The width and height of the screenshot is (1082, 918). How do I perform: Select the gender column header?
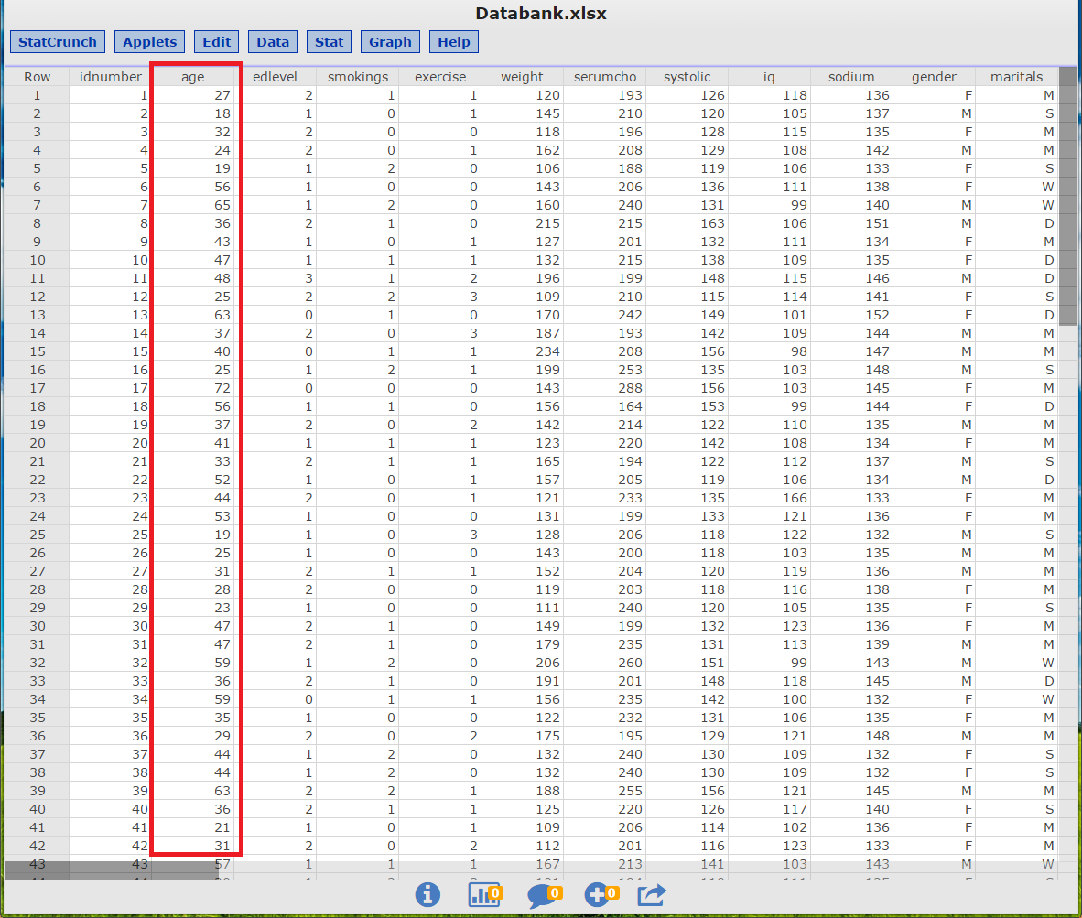[934, 77]
